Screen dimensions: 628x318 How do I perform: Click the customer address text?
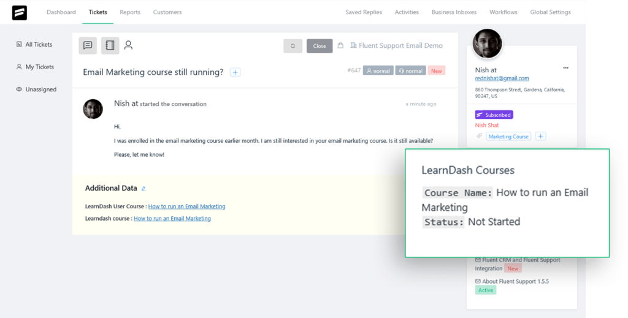(520, 93)
